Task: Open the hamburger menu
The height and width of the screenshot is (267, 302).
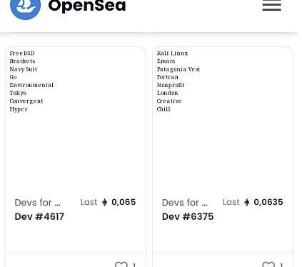Action: coord(272,6)
